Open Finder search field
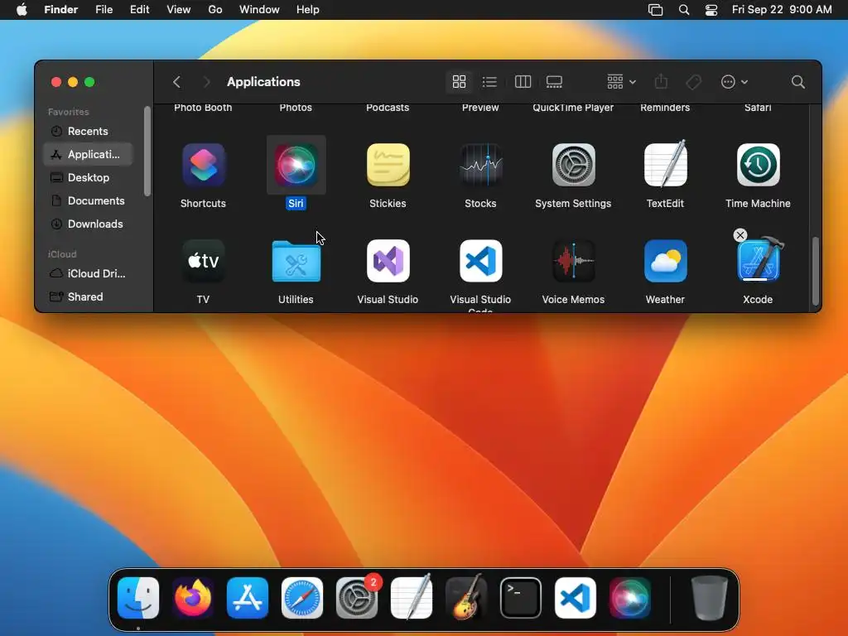 pos(797,82)
